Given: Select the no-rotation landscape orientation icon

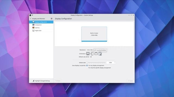Looking at the screenshot, I should tap(88, 54).
